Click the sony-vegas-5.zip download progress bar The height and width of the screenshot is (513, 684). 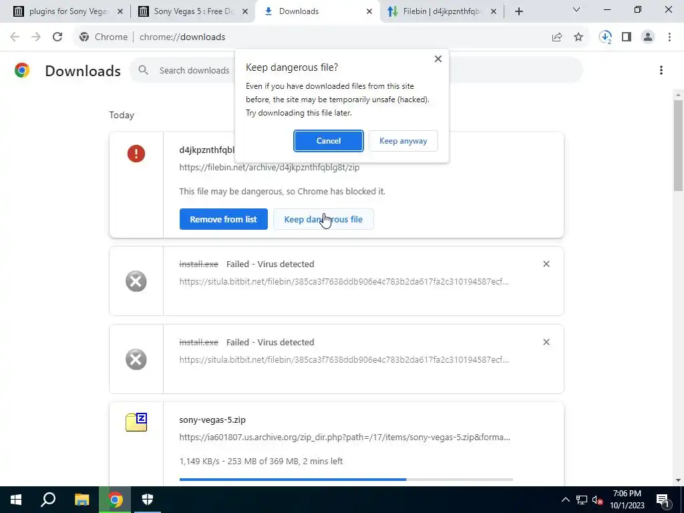tap(346, 480)
